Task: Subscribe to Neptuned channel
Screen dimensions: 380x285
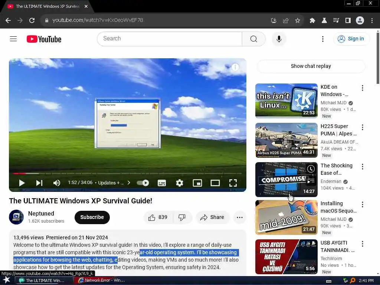Action: [x=92, y=217]
